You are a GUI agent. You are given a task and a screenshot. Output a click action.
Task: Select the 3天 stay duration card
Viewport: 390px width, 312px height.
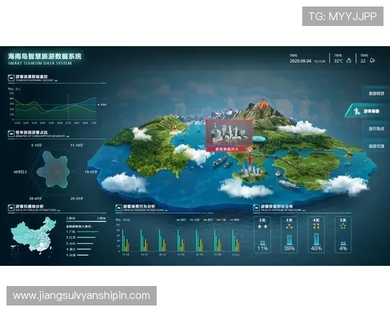[289, 235]
